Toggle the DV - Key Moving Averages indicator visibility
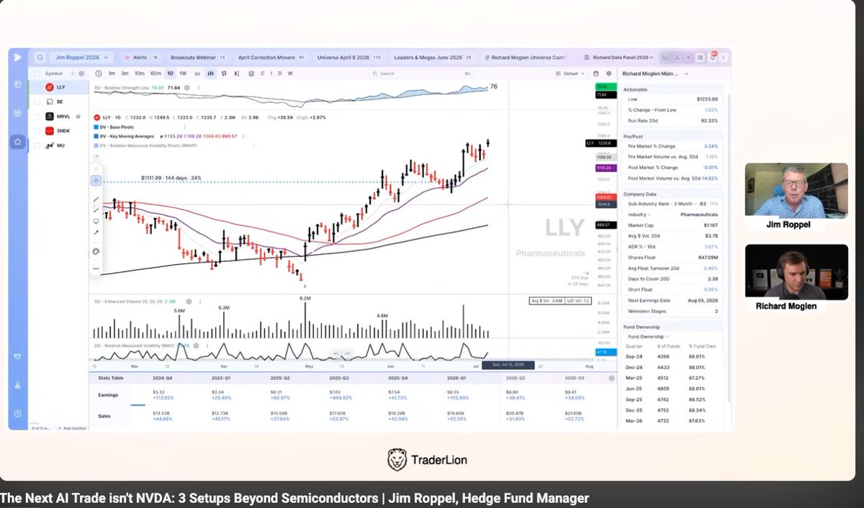The height and width of the screenshot is (508, 864). [96, 136]
